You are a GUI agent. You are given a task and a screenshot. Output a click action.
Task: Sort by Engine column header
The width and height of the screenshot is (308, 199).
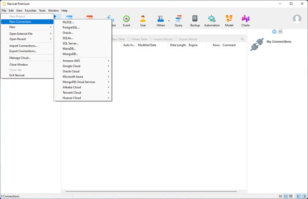coord(197,45)
